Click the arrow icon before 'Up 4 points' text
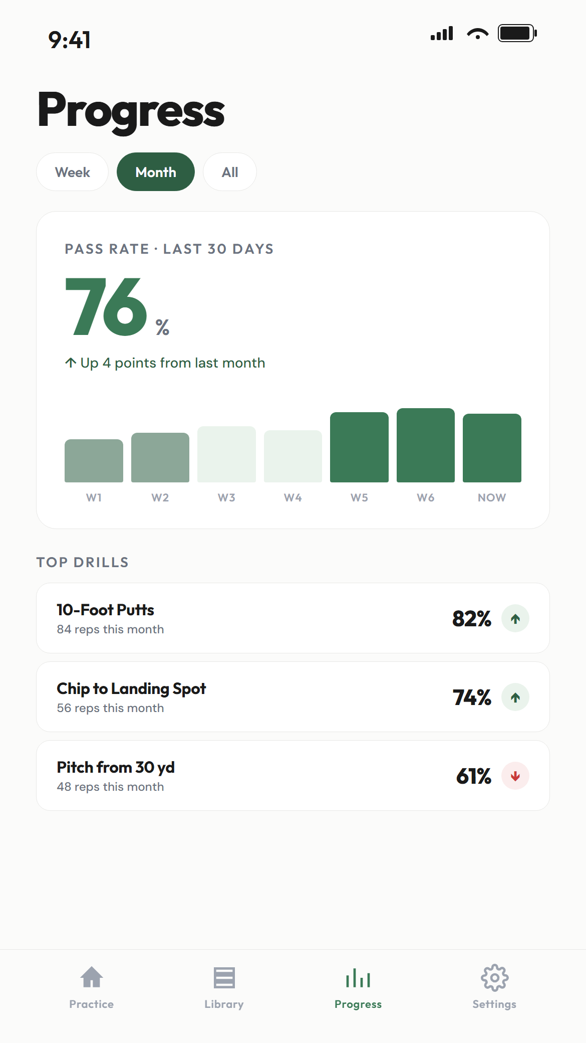This screenshot has height=1043, width=586. coord(70,362)
